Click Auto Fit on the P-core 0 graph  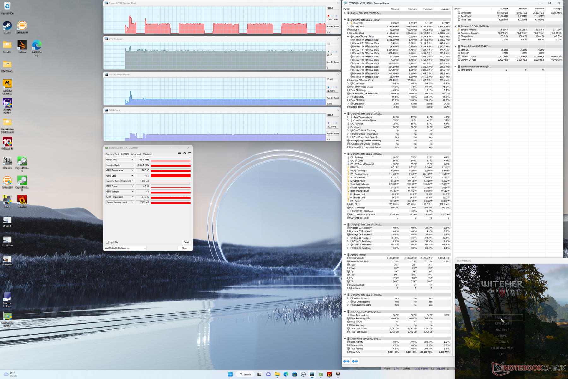(330, 27)
